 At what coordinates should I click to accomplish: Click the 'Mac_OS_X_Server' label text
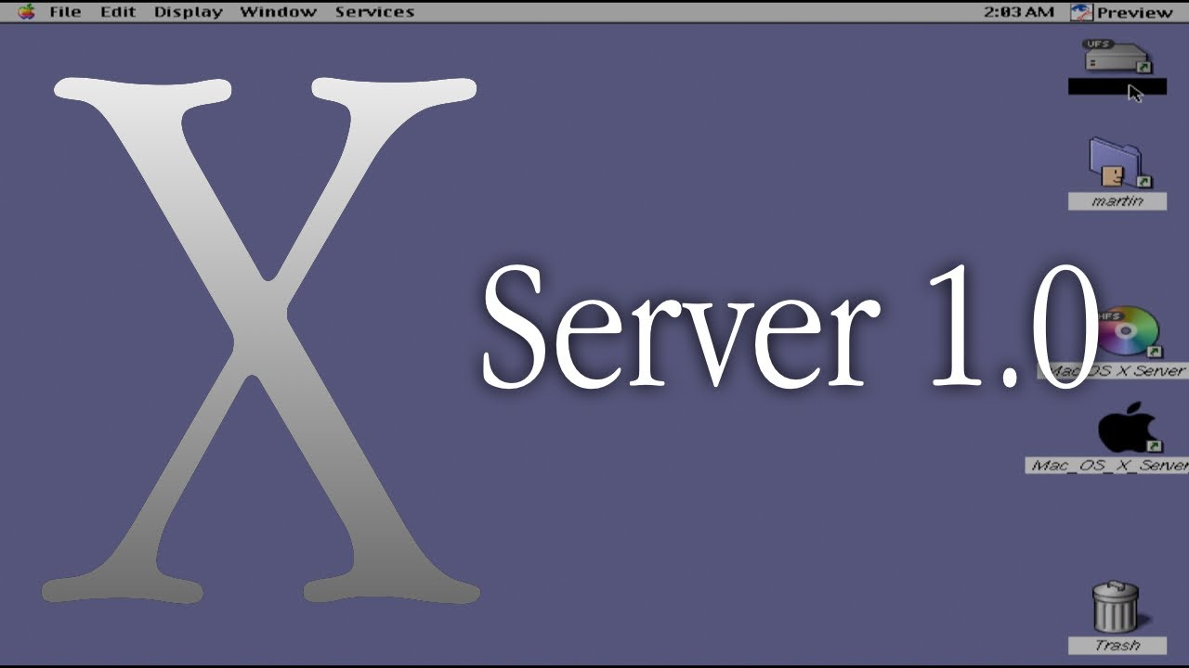pyautogui.click(x=1108, y=466)
